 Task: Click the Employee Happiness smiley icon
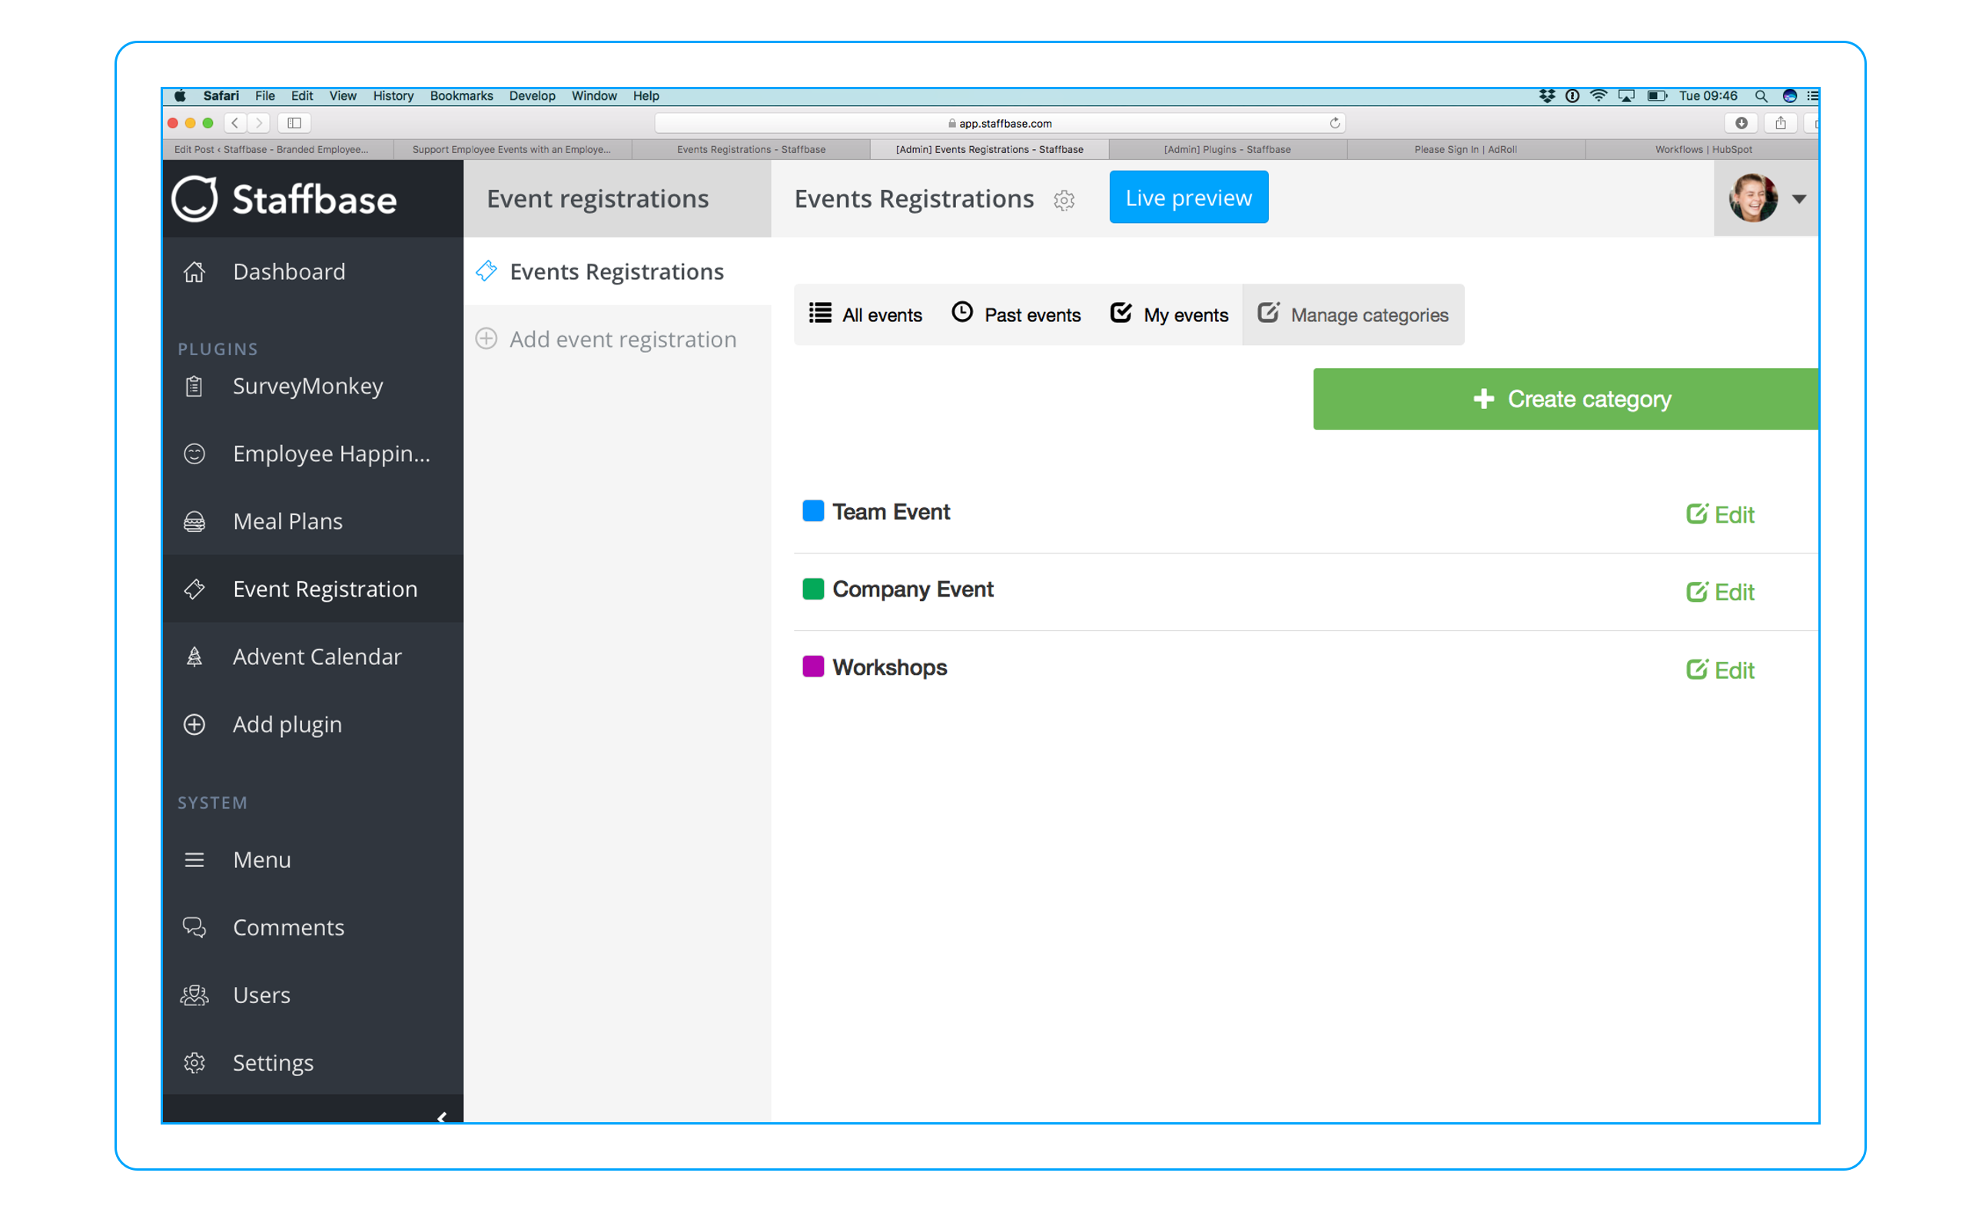(194, 454)
